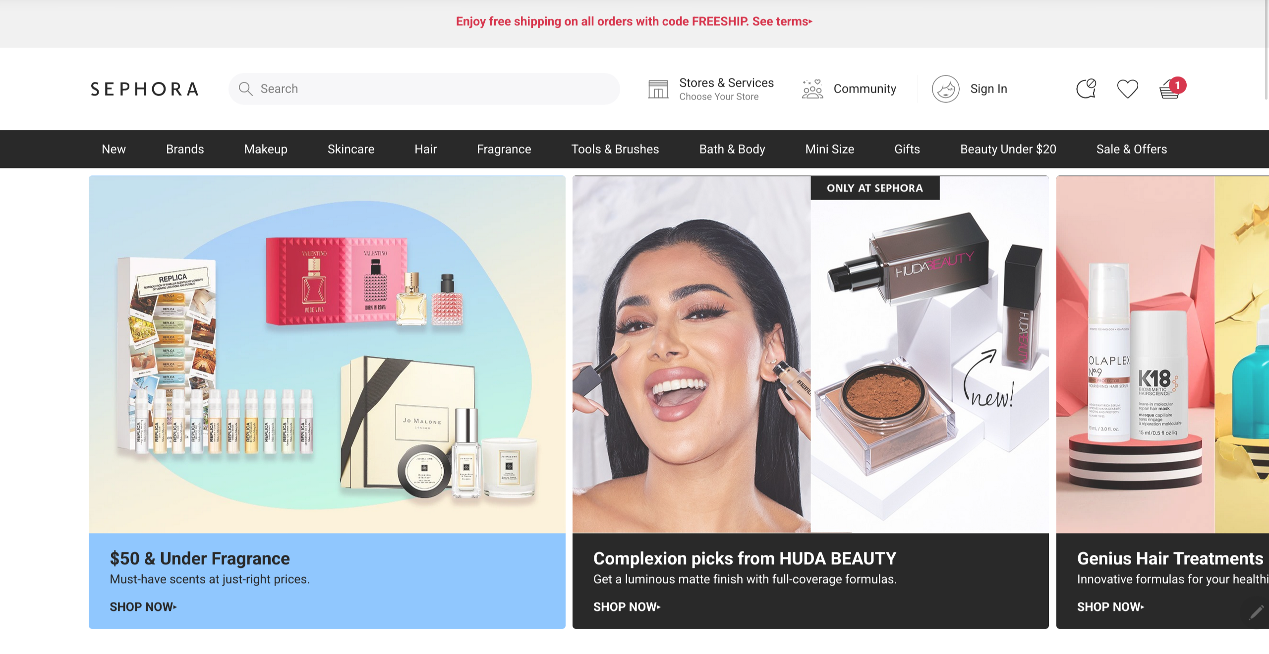The image size is (1269, 654).
Task: Click Shop Now under $50 Fragrance
Action: point(143,607)
